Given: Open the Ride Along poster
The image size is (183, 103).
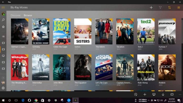Looking at the screenshot, I should (x=146, y=67).
